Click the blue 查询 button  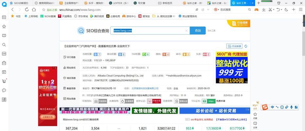coord(198,30)
